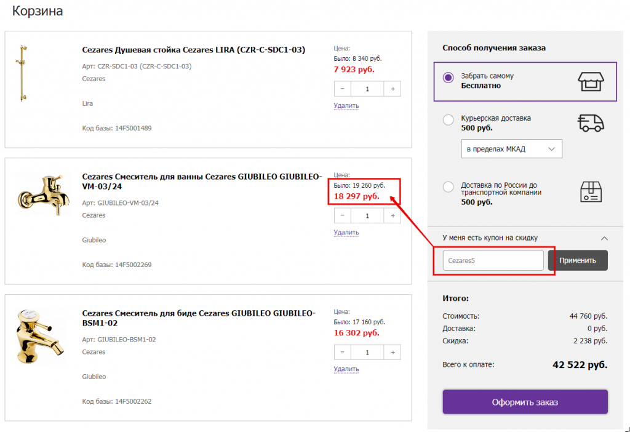Click the "Код базы: 14F5001489" text
Viewport: 630px width, 432px height.
[x=117, y=128]
